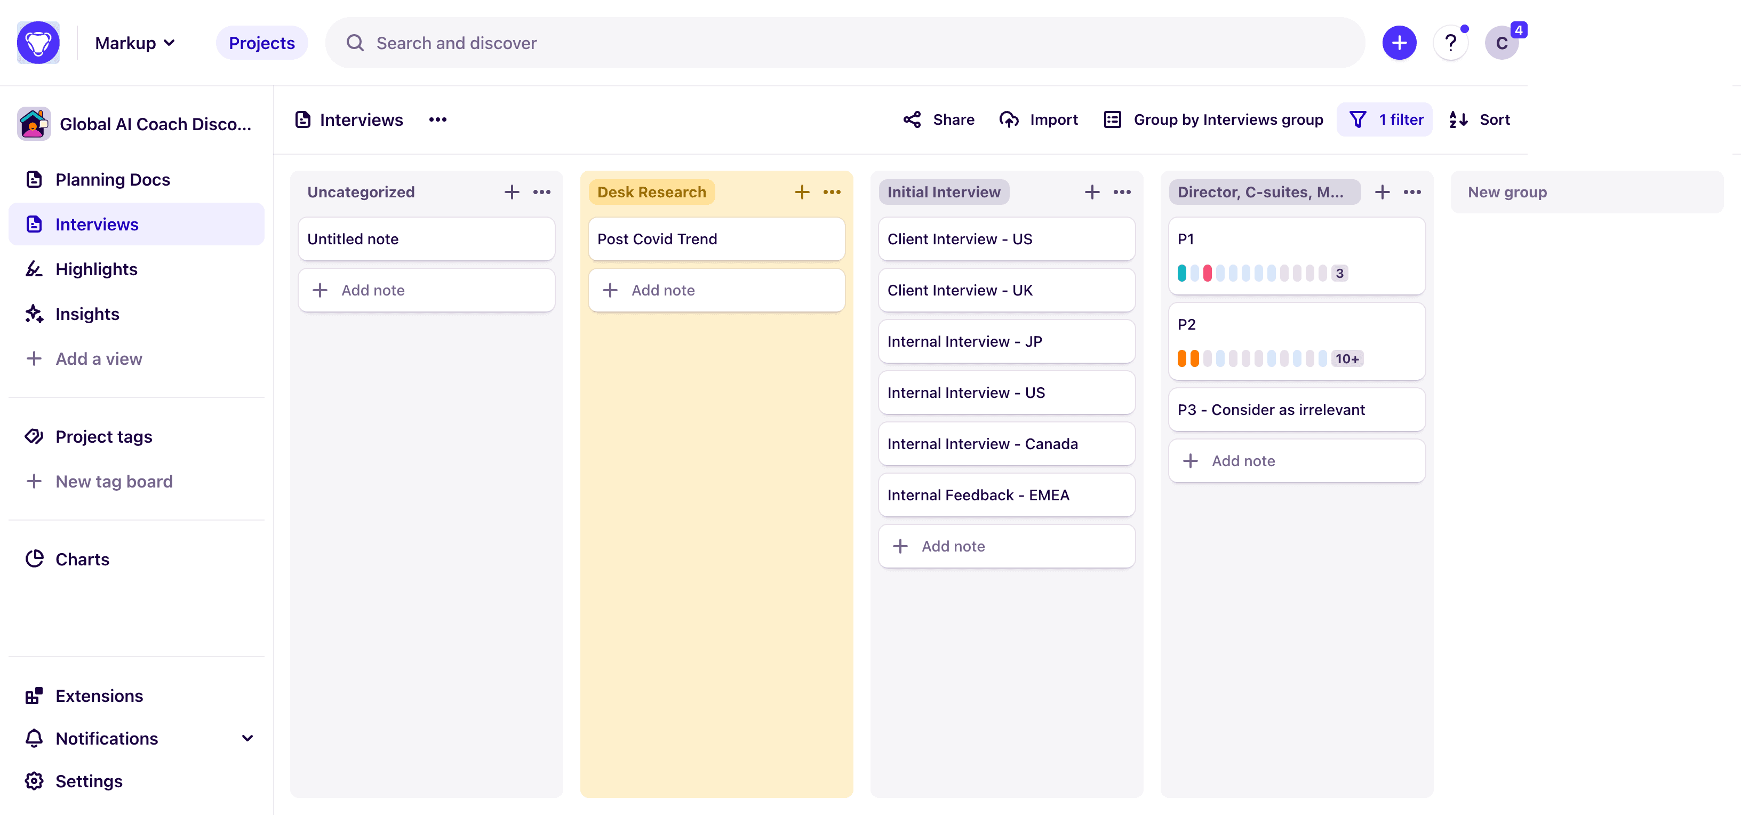Open the three-dot menu beside the Interviews title
1741x815 pixels.
point(437,119)
